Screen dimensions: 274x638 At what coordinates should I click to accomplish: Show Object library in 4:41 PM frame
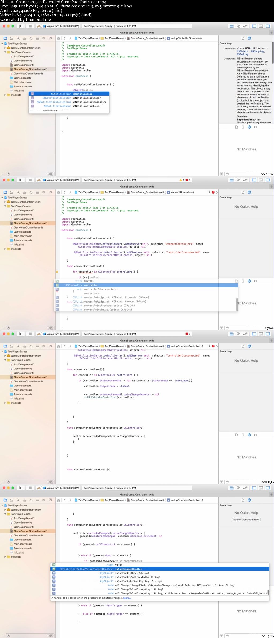[249, 127]
